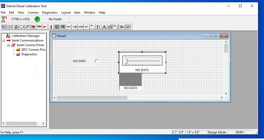Select Diagnostics item in the tree
264x140 pixels.
(x=29, y=54)
